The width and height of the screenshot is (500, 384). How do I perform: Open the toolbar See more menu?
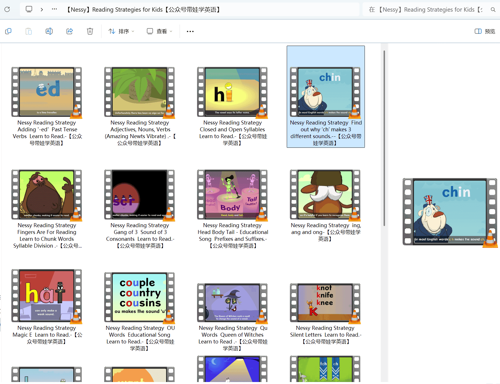coord(190,31)
